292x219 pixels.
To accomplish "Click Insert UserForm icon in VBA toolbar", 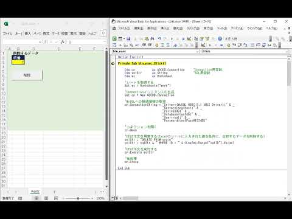I will pos(120,38).
